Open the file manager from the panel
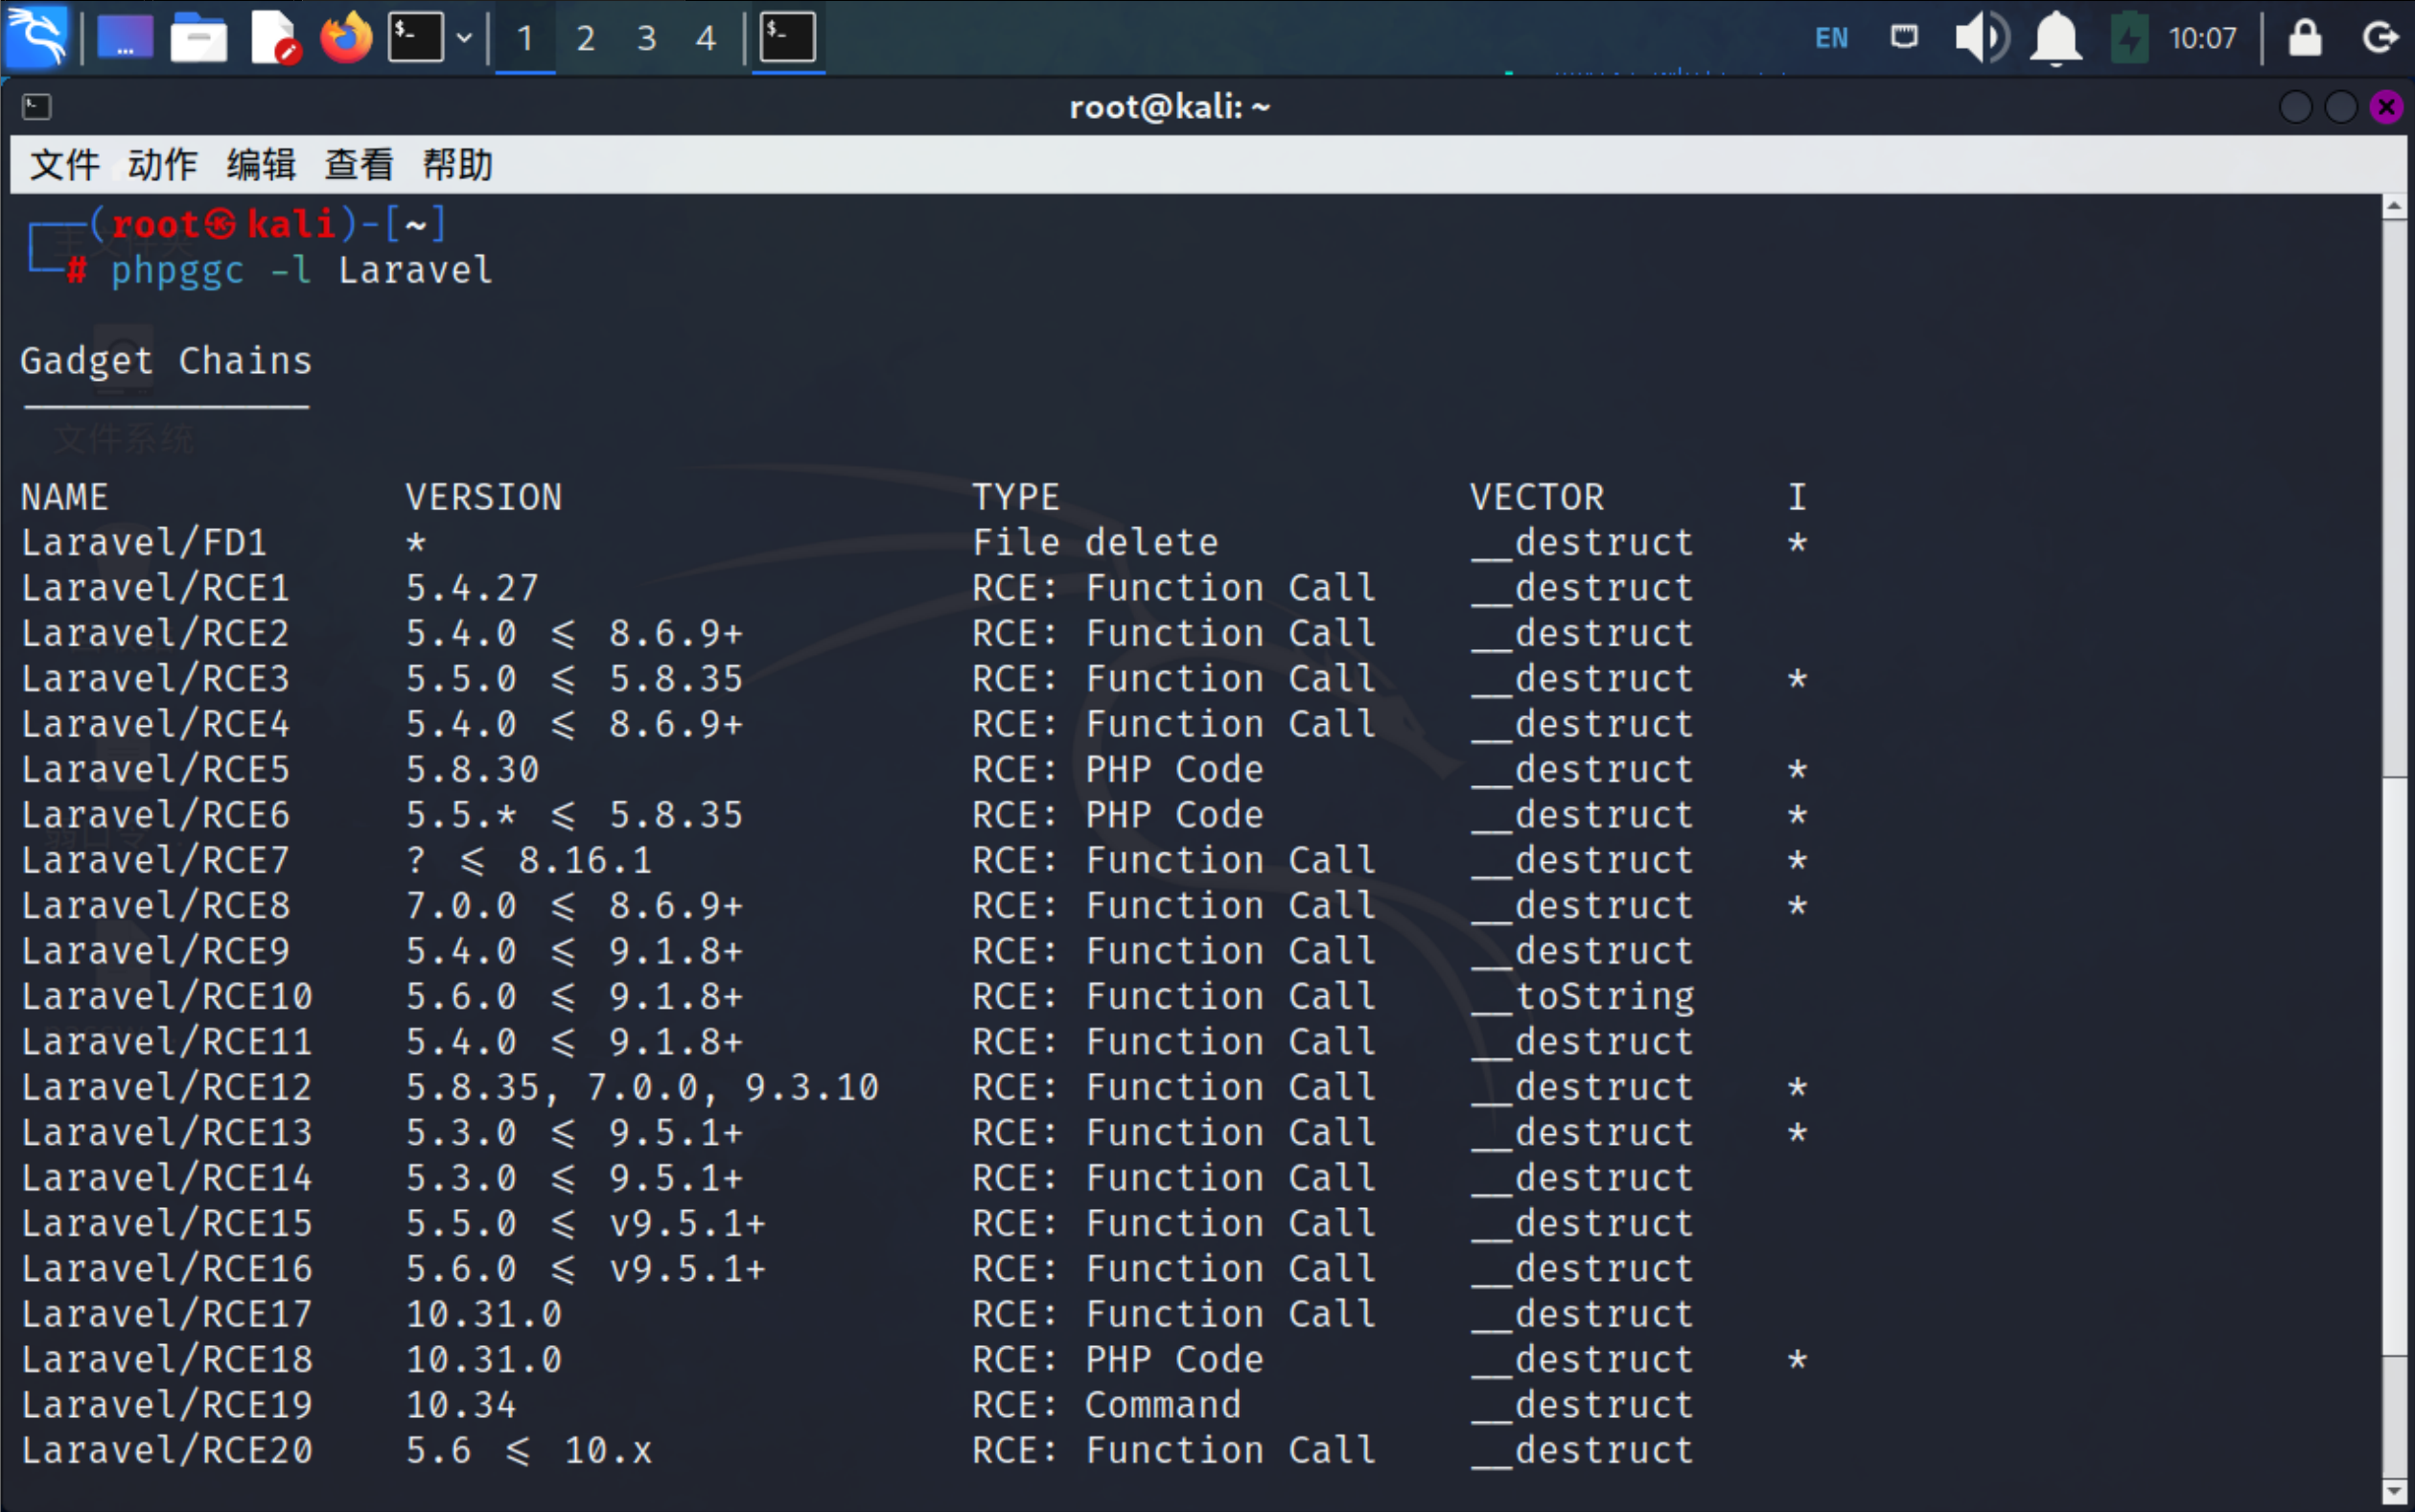 pyautogui.click(x=198, y=39)
